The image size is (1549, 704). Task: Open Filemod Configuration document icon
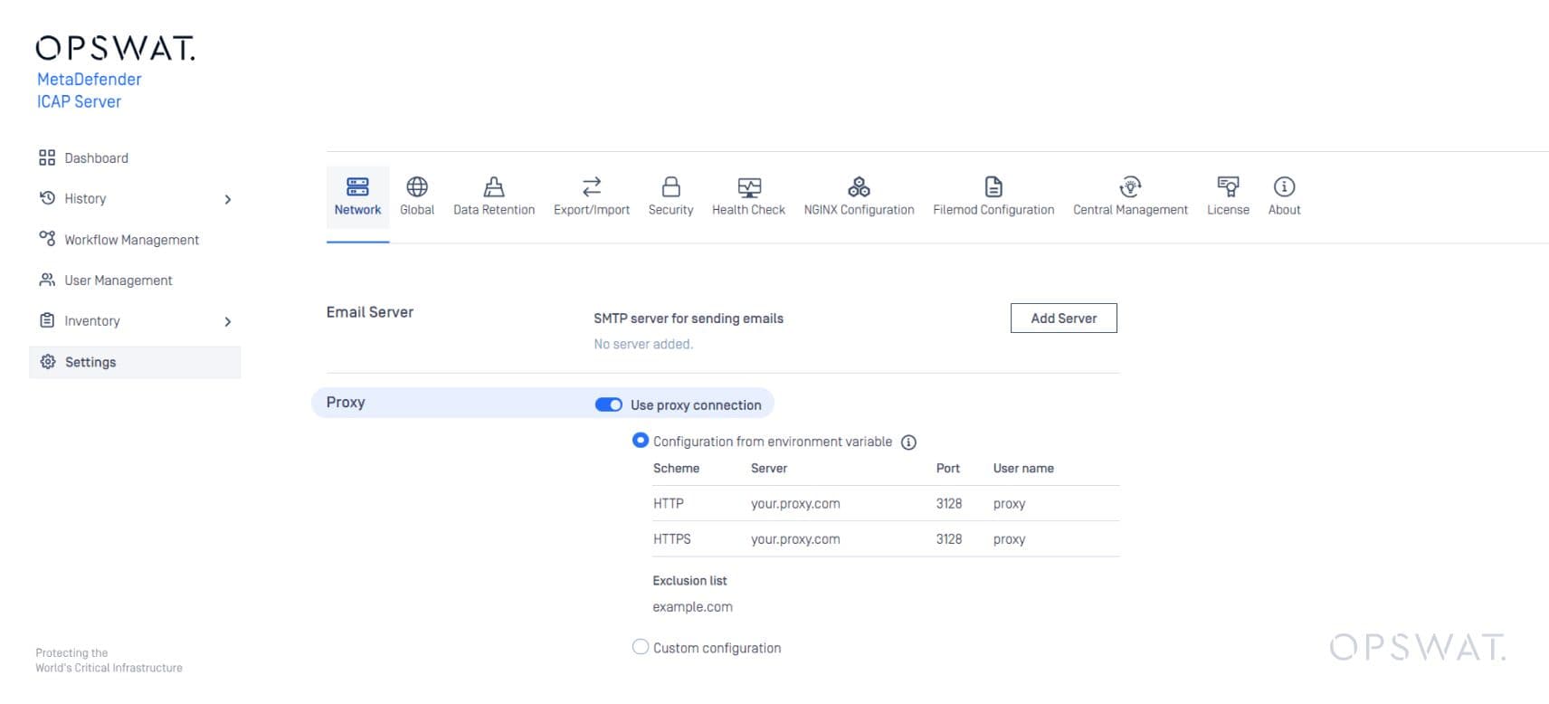click(x=993, y=186)
